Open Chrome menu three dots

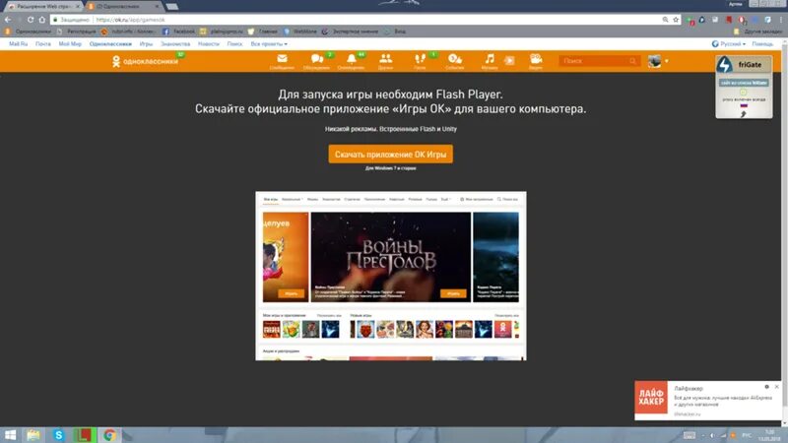pos(780,20)
